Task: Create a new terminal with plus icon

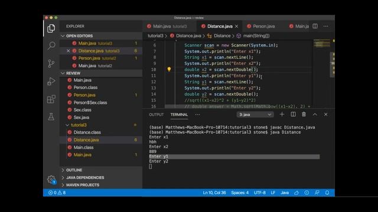Action: pos(282,114)
